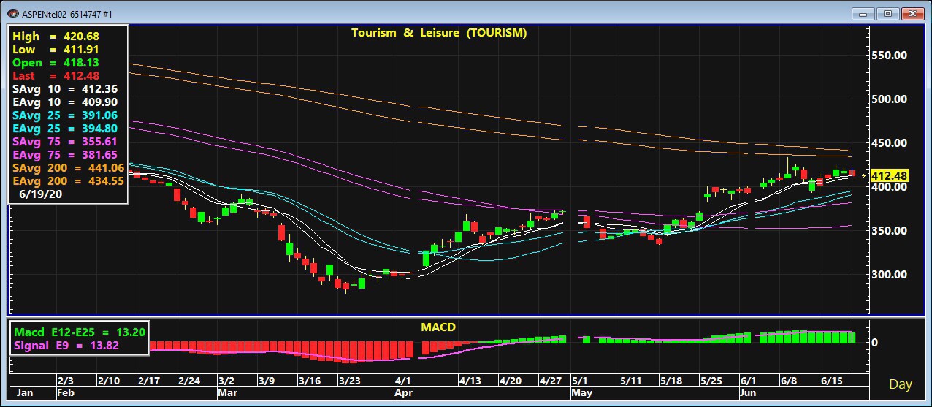This screenshot has width=932, height=407.
Task: Click the 4/27 date on time axis
Action: click(550, 381)
